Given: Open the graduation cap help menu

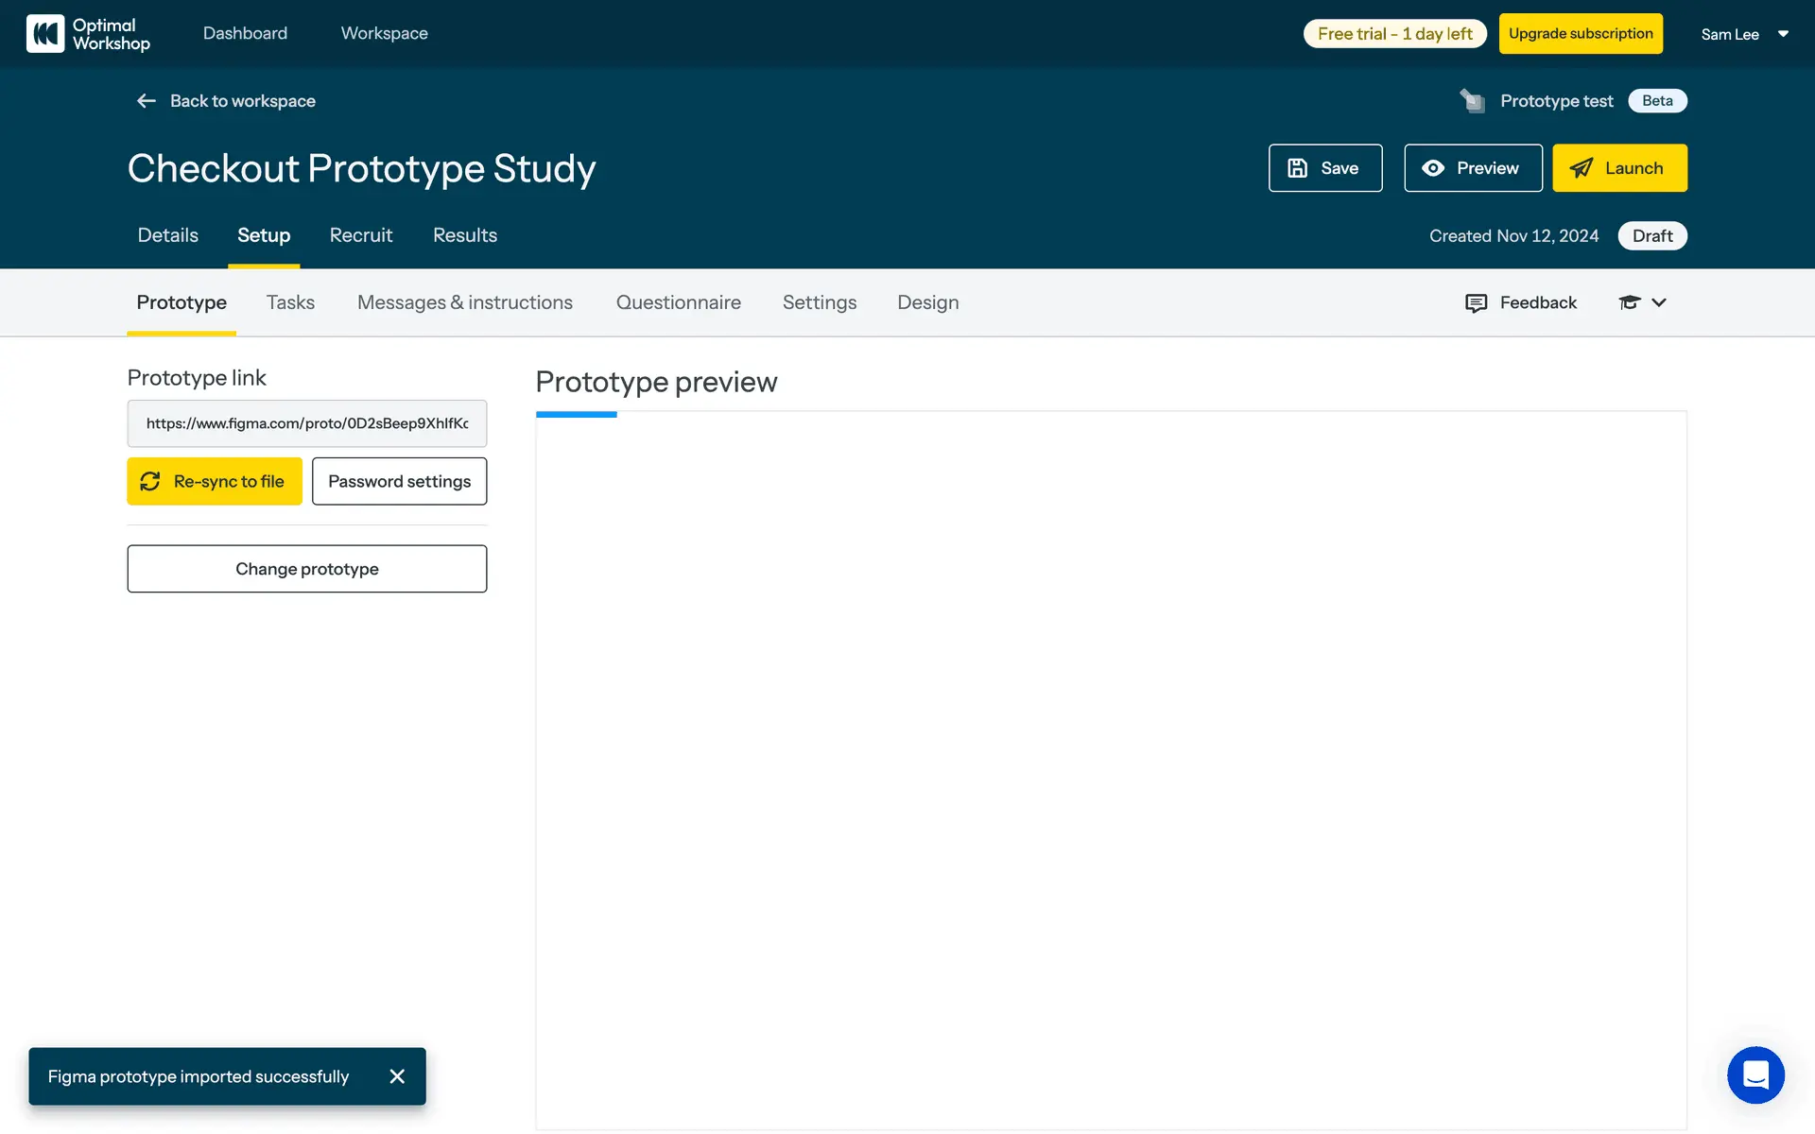Looking at the screenshot, I should point(1629,302).
